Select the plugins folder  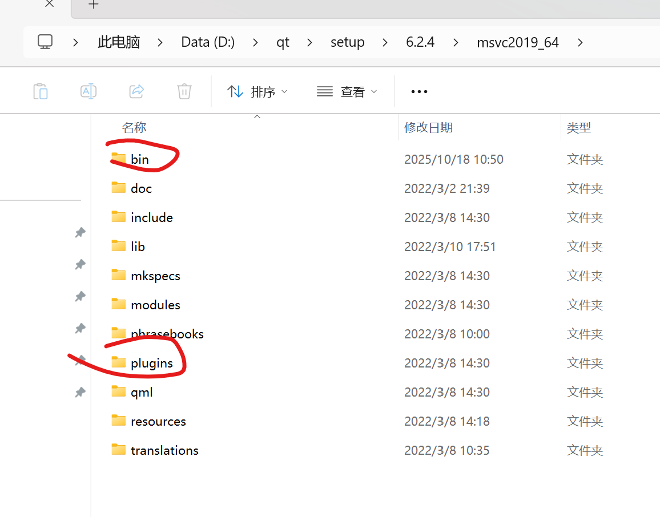[x=152, y=363]
